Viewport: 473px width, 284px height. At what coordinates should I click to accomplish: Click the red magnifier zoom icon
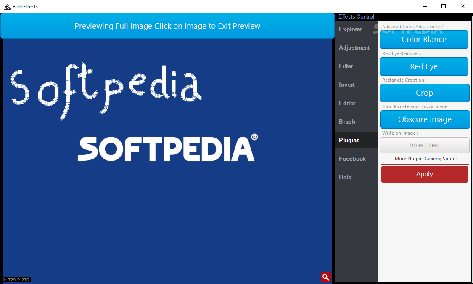tap(326, 277)
